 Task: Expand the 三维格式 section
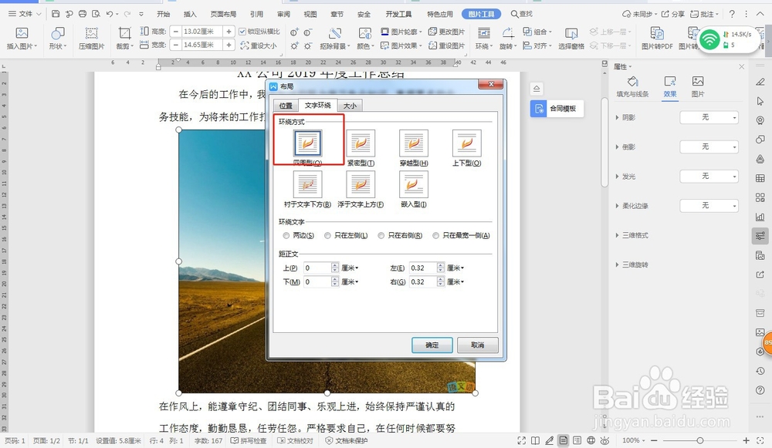[x=631, y=235]
